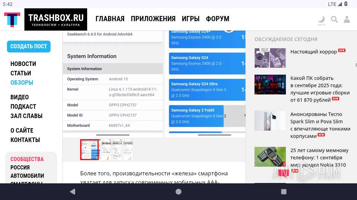Click the OPPO CPH2737 Model ID value
Viewport: 357px width, 200px height.
point(122,115)
